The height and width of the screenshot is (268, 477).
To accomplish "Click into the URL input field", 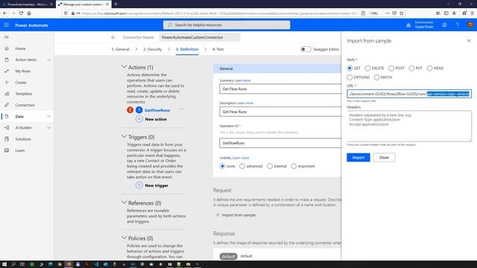I will [409, 94].
